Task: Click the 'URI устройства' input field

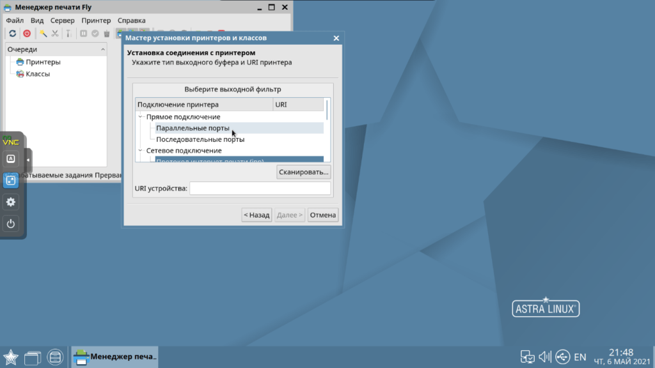Action: click(x=260, y=188)
